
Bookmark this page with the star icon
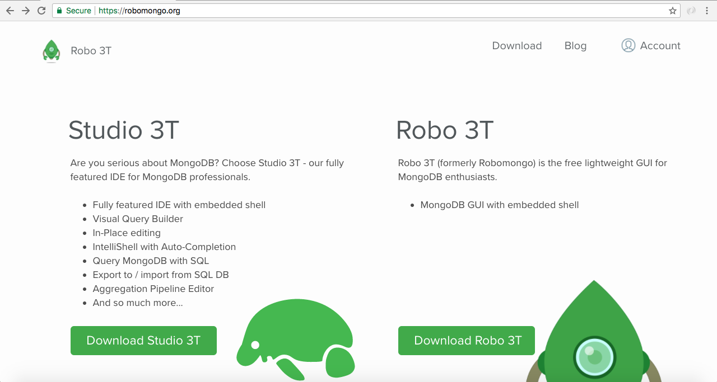[673, 11]
